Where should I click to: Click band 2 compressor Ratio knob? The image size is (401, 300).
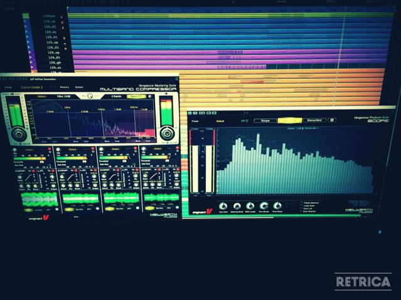coord(62,177)
